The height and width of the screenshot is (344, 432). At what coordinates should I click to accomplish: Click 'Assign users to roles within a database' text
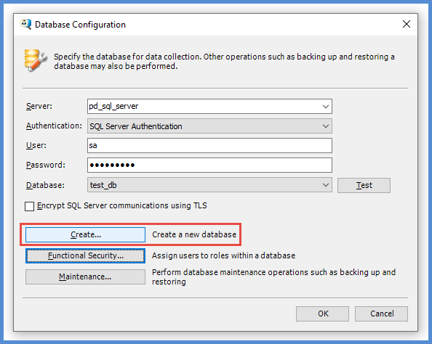point(223,255)
